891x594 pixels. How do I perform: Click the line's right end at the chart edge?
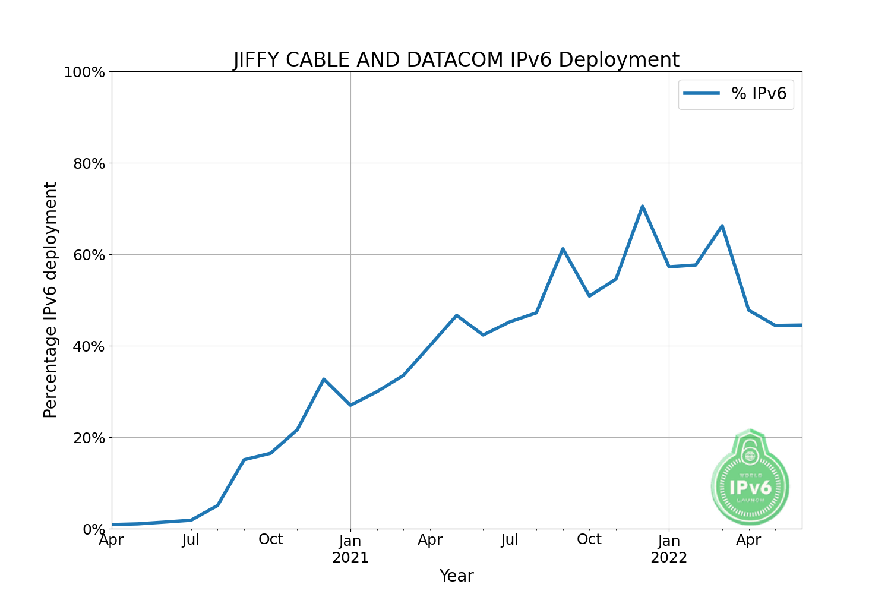pos(800,325)
